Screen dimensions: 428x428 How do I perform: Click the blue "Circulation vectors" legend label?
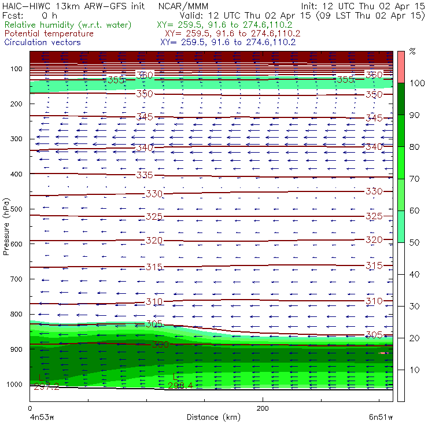[42, 42]
